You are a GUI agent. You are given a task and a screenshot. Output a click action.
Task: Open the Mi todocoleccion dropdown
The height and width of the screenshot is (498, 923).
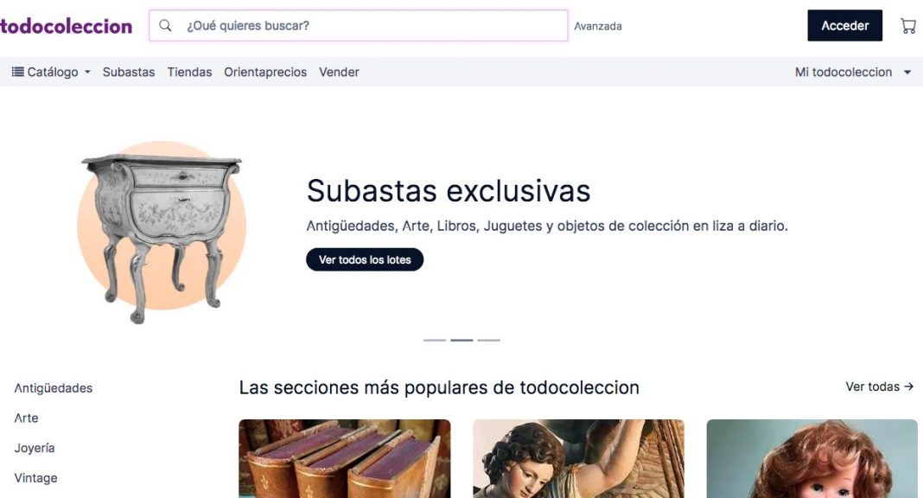click(x=853, y=72)
